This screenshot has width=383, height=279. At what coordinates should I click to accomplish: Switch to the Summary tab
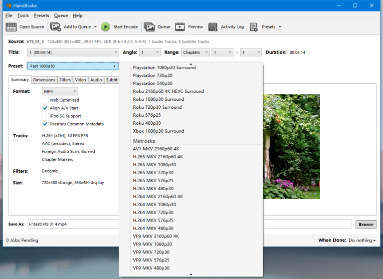pyautogui.click(x=20, y=79)
